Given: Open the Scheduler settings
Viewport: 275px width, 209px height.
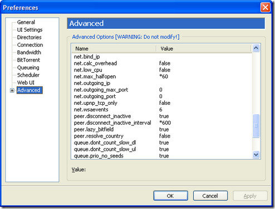Looking at the screenshot, I should 28,75.
